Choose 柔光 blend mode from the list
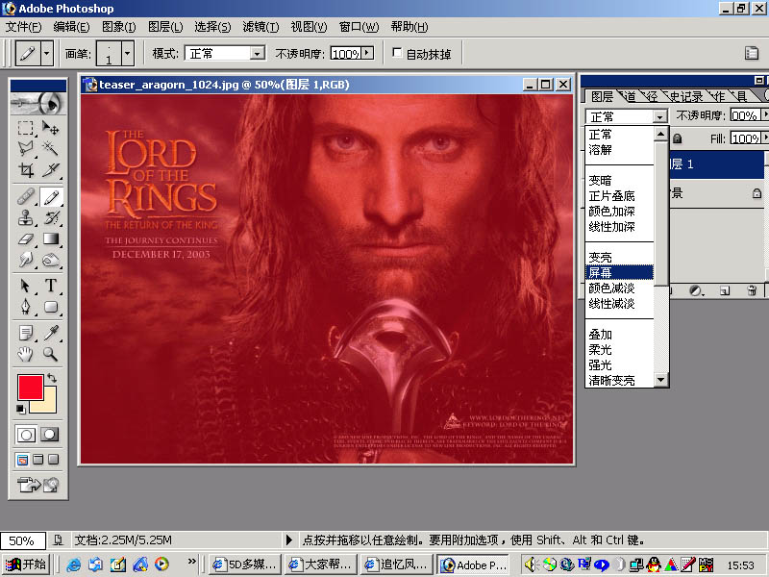 (x=620, y=349)
